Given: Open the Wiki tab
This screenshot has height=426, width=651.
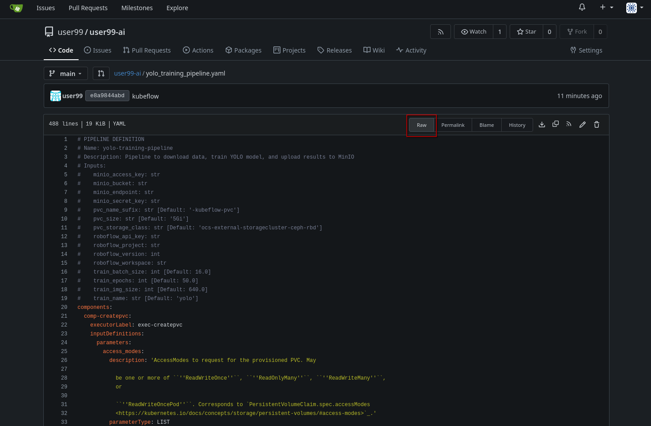Looking at the screenshot, I should 374,50.
